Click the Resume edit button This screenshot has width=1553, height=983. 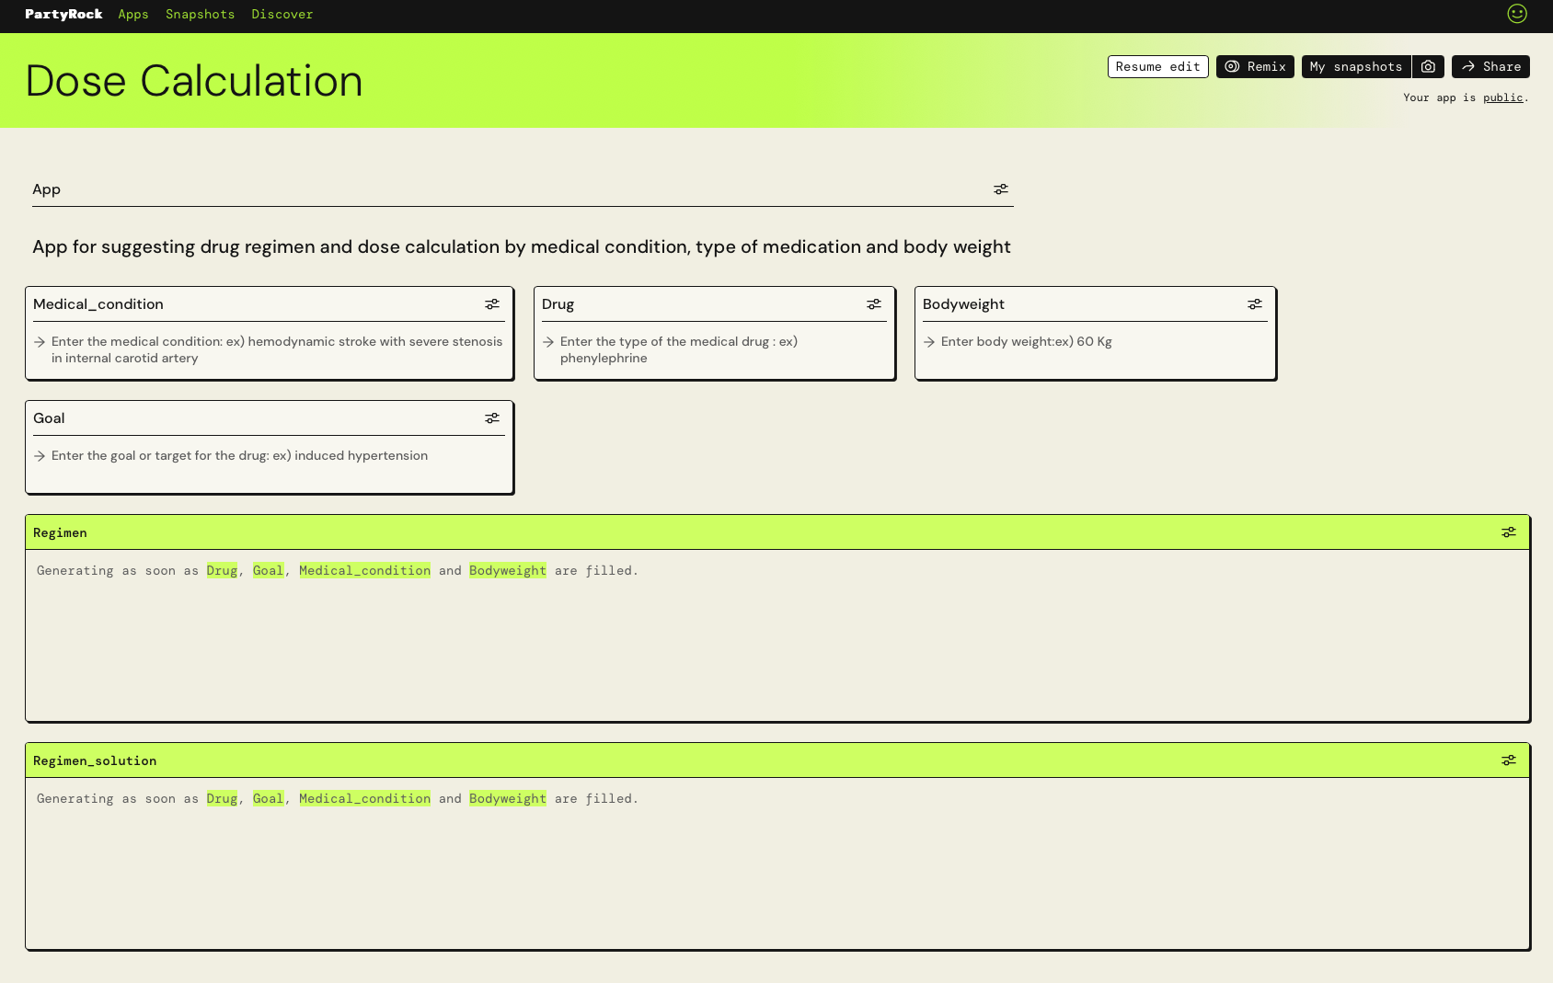click(x=1157, y=66)
